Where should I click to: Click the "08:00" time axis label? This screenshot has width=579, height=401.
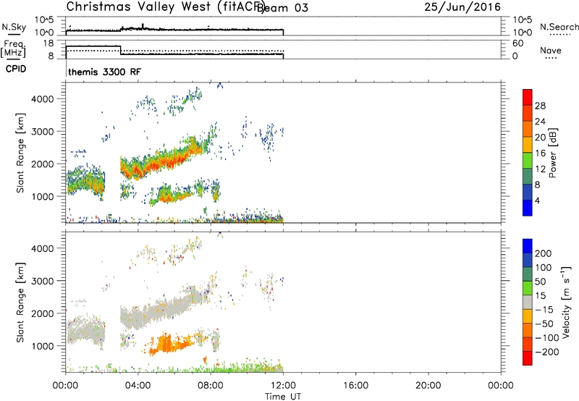211,386
